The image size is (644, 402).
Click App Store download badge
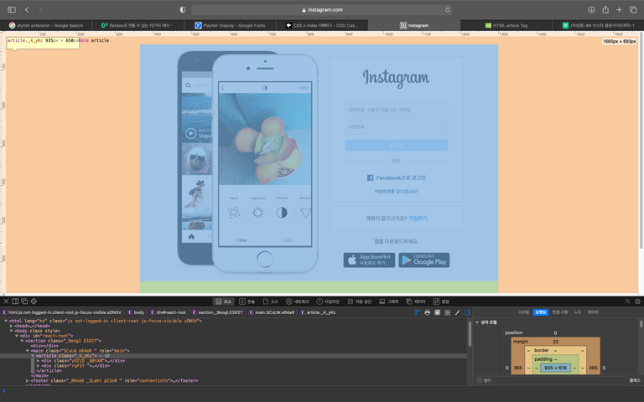point(369,260)
